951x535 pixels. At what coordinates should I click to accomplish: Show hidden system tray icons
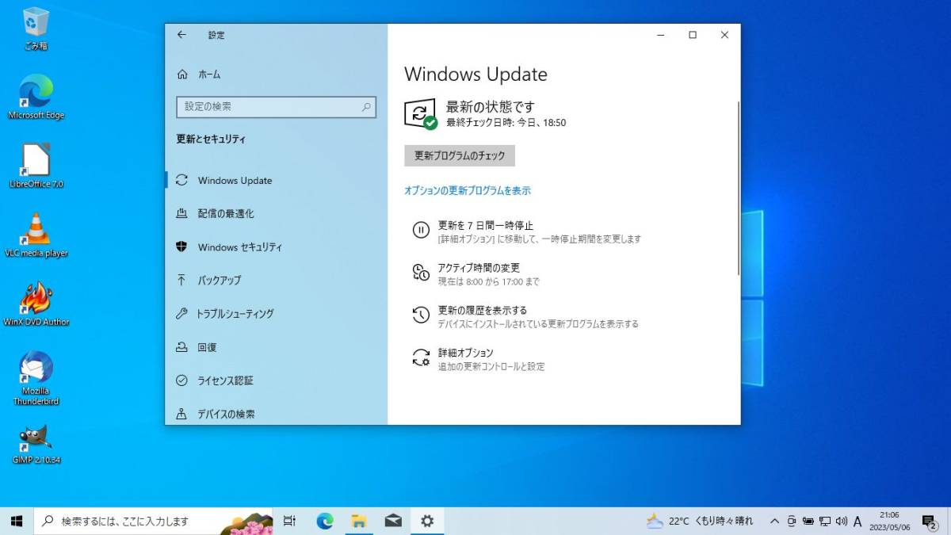tap(774, 521)
